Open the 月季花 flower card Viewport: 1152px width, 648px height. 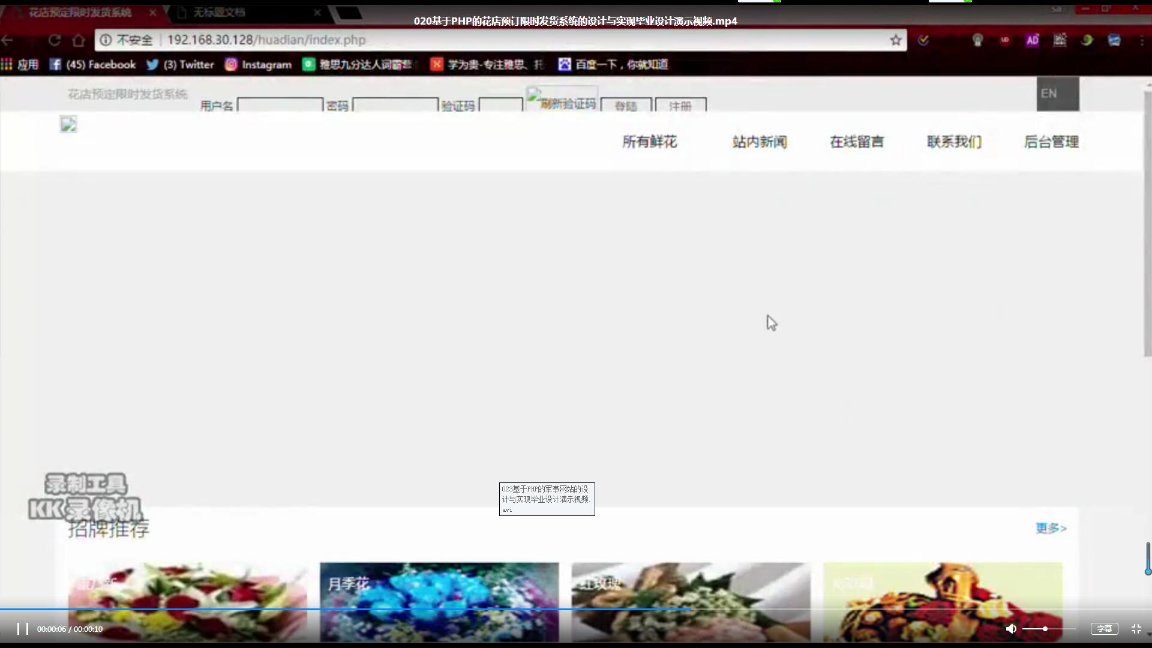click(439, 602)
